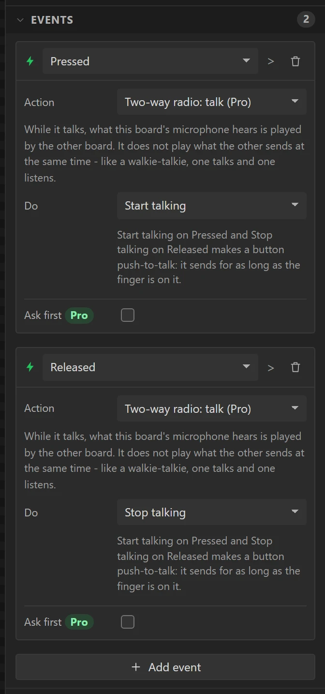This screenshot has height=694, width=325.
Task: Delete the Released event with the trash icon
Action: pos(295,367)
